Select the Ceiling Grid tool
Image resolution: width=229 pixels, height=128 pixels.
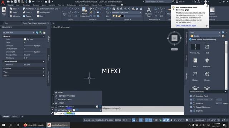tap(43, 12)
